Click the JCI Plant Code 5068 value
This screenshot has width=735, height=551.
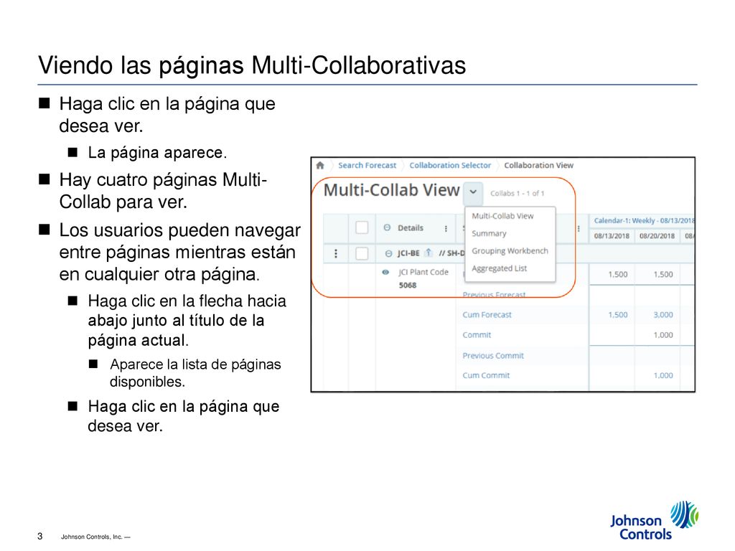click(x=408, y=285)
